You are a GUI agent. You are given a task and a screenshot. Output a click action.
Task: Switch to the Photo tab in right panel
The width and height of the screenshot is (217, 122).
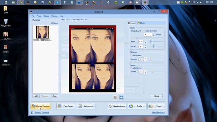[141, 23]
